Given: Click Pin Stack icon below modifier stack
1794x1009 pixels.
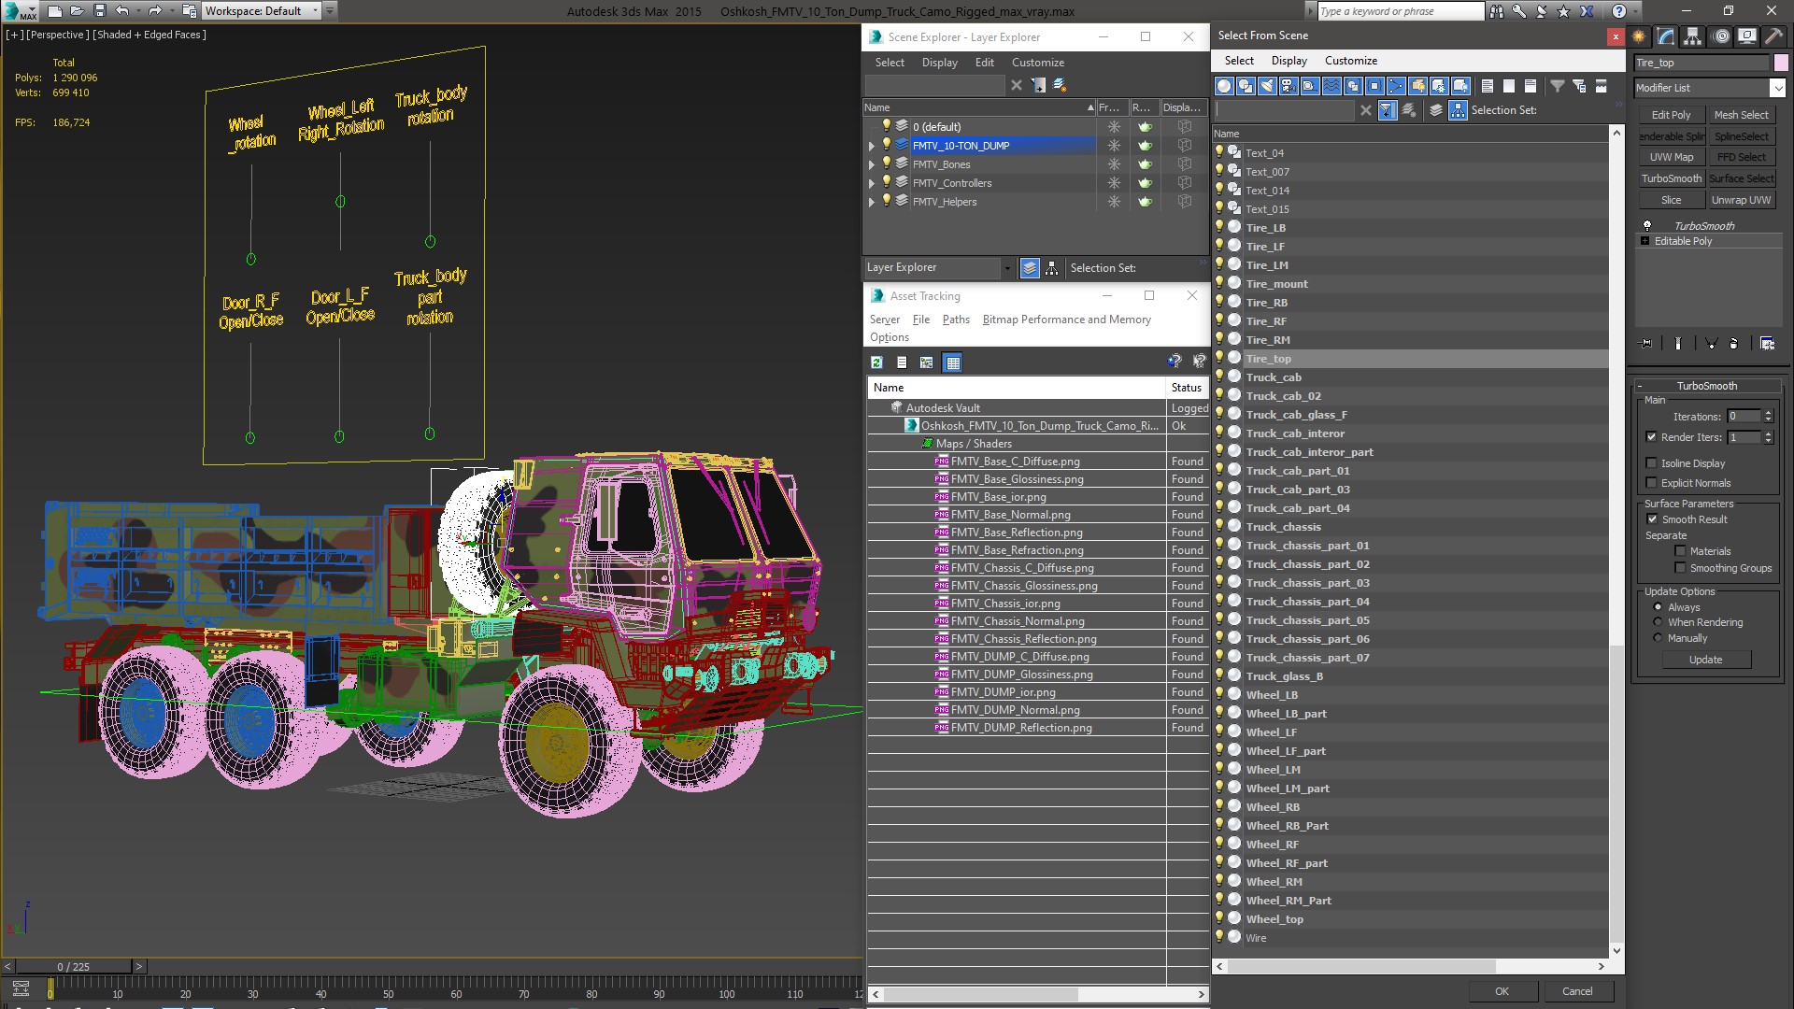Looking at the screenshot, I should coord(1646,344).
